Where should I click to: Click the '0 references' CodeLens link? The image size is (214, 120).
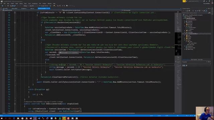coord(28,102)
